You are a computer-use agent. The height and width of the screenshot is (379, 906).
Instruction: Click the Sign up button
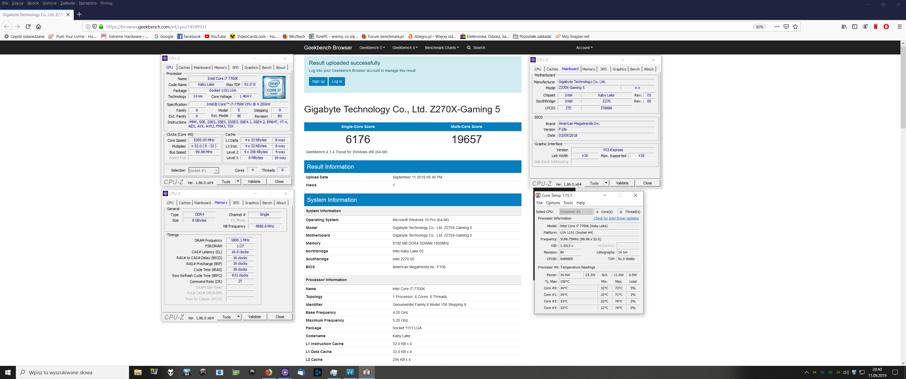click(x=318, y=82)
